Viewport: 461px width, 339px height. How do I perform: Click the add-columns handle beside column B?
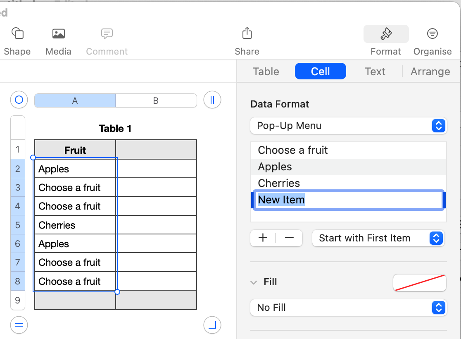coord(212,100)
